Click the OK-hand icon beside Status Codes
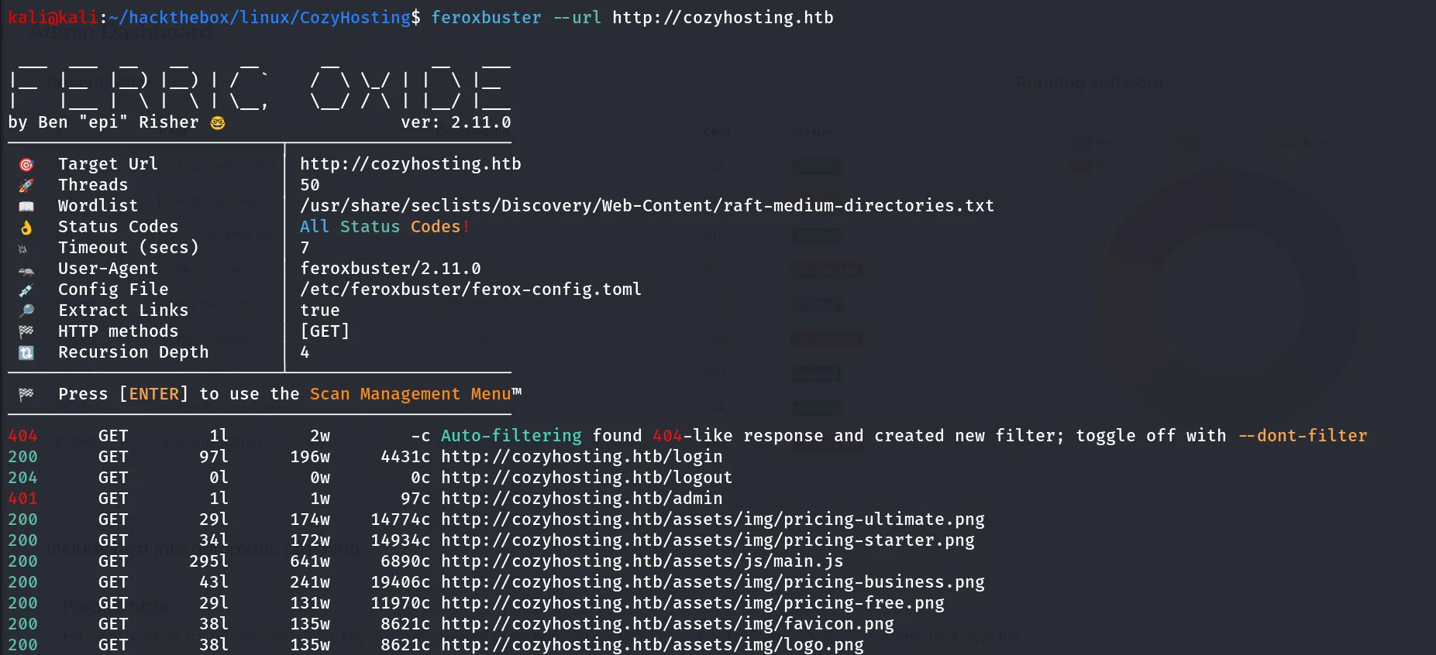This screenshot has width=1436, height=655. tap(26, 228)
